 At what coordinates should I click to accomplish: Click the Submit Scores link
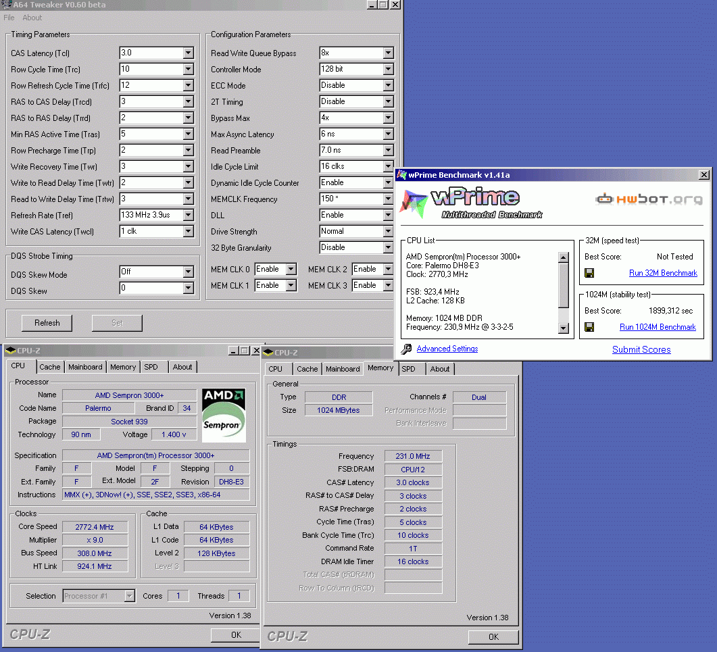coord(641,350)
